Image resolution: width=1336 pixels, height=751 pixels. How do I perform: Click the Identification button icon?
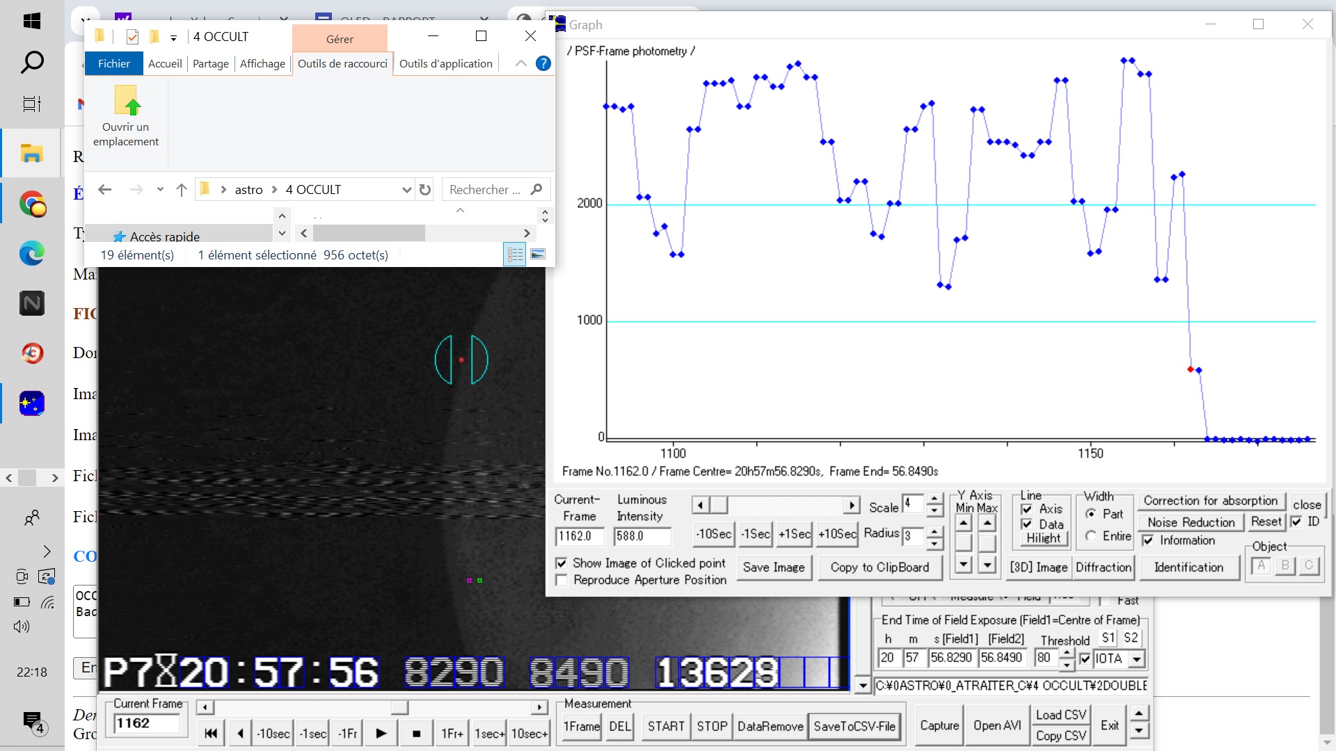point(1188,567)
